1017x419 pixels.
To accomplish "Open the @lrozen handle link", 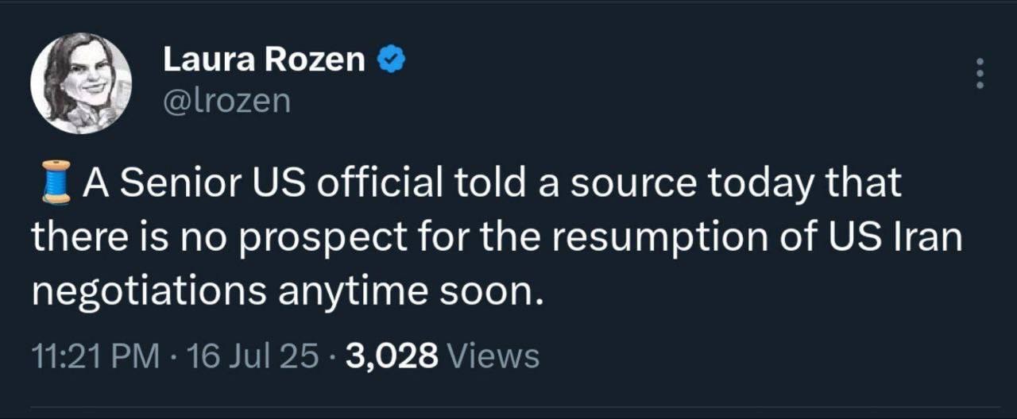I will (x=226, y=101).
